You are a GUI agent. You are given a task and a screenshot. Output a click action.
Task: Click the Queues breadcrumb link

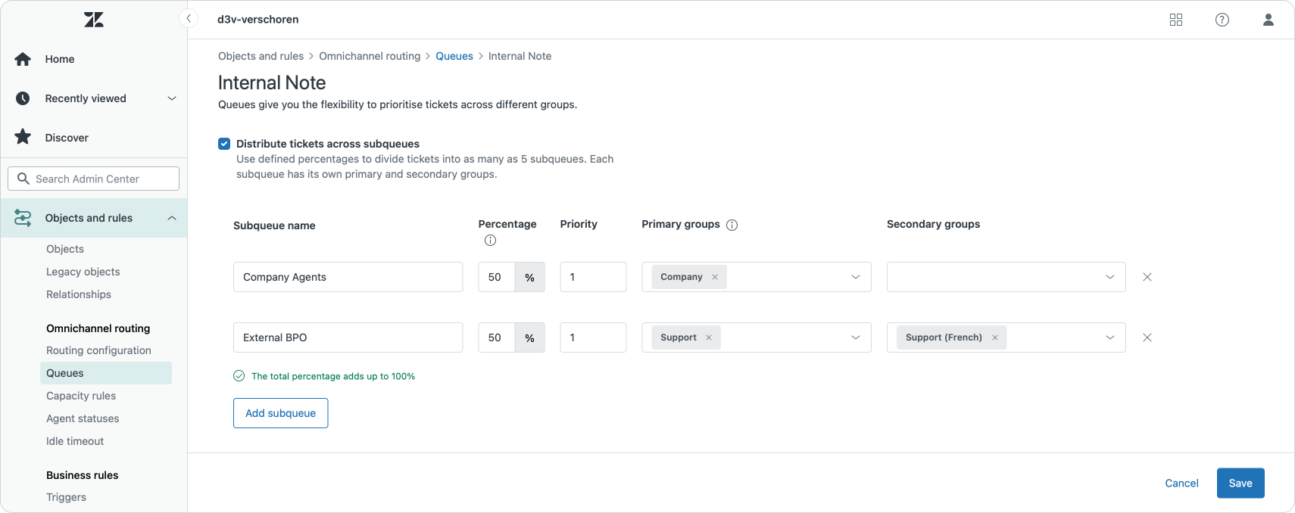[x=454, y=56]
